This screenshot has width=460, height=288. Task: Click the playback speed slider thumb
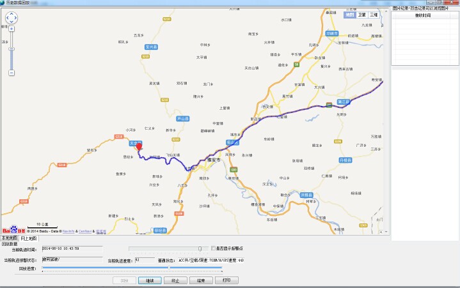click(x=200, y=249)
